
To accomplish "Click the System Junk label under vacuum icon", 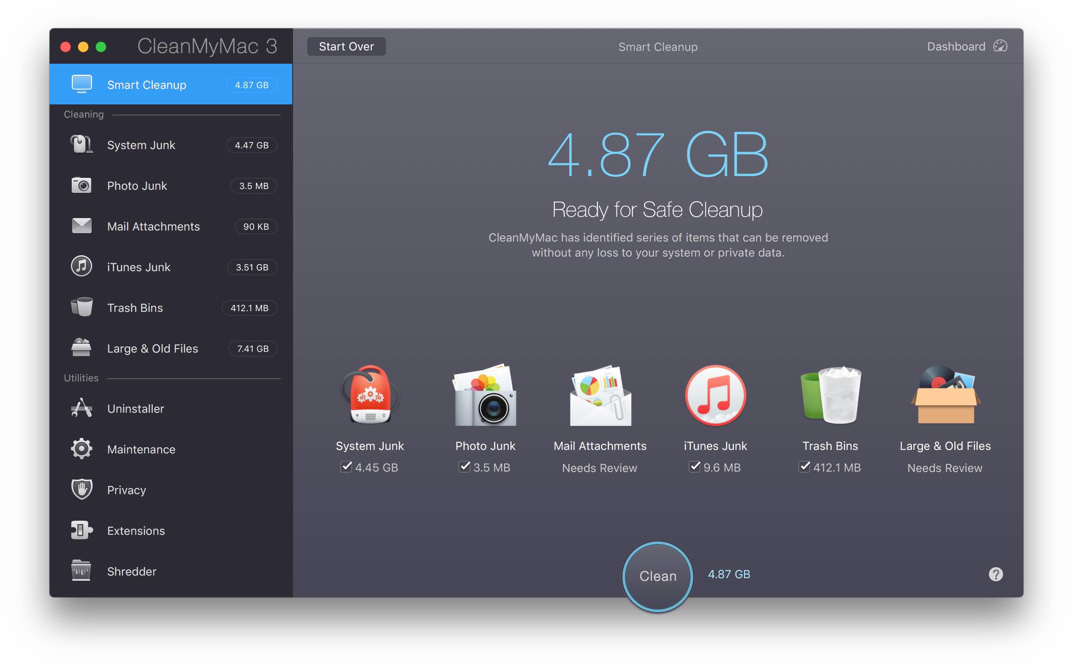I will [370, 445].
